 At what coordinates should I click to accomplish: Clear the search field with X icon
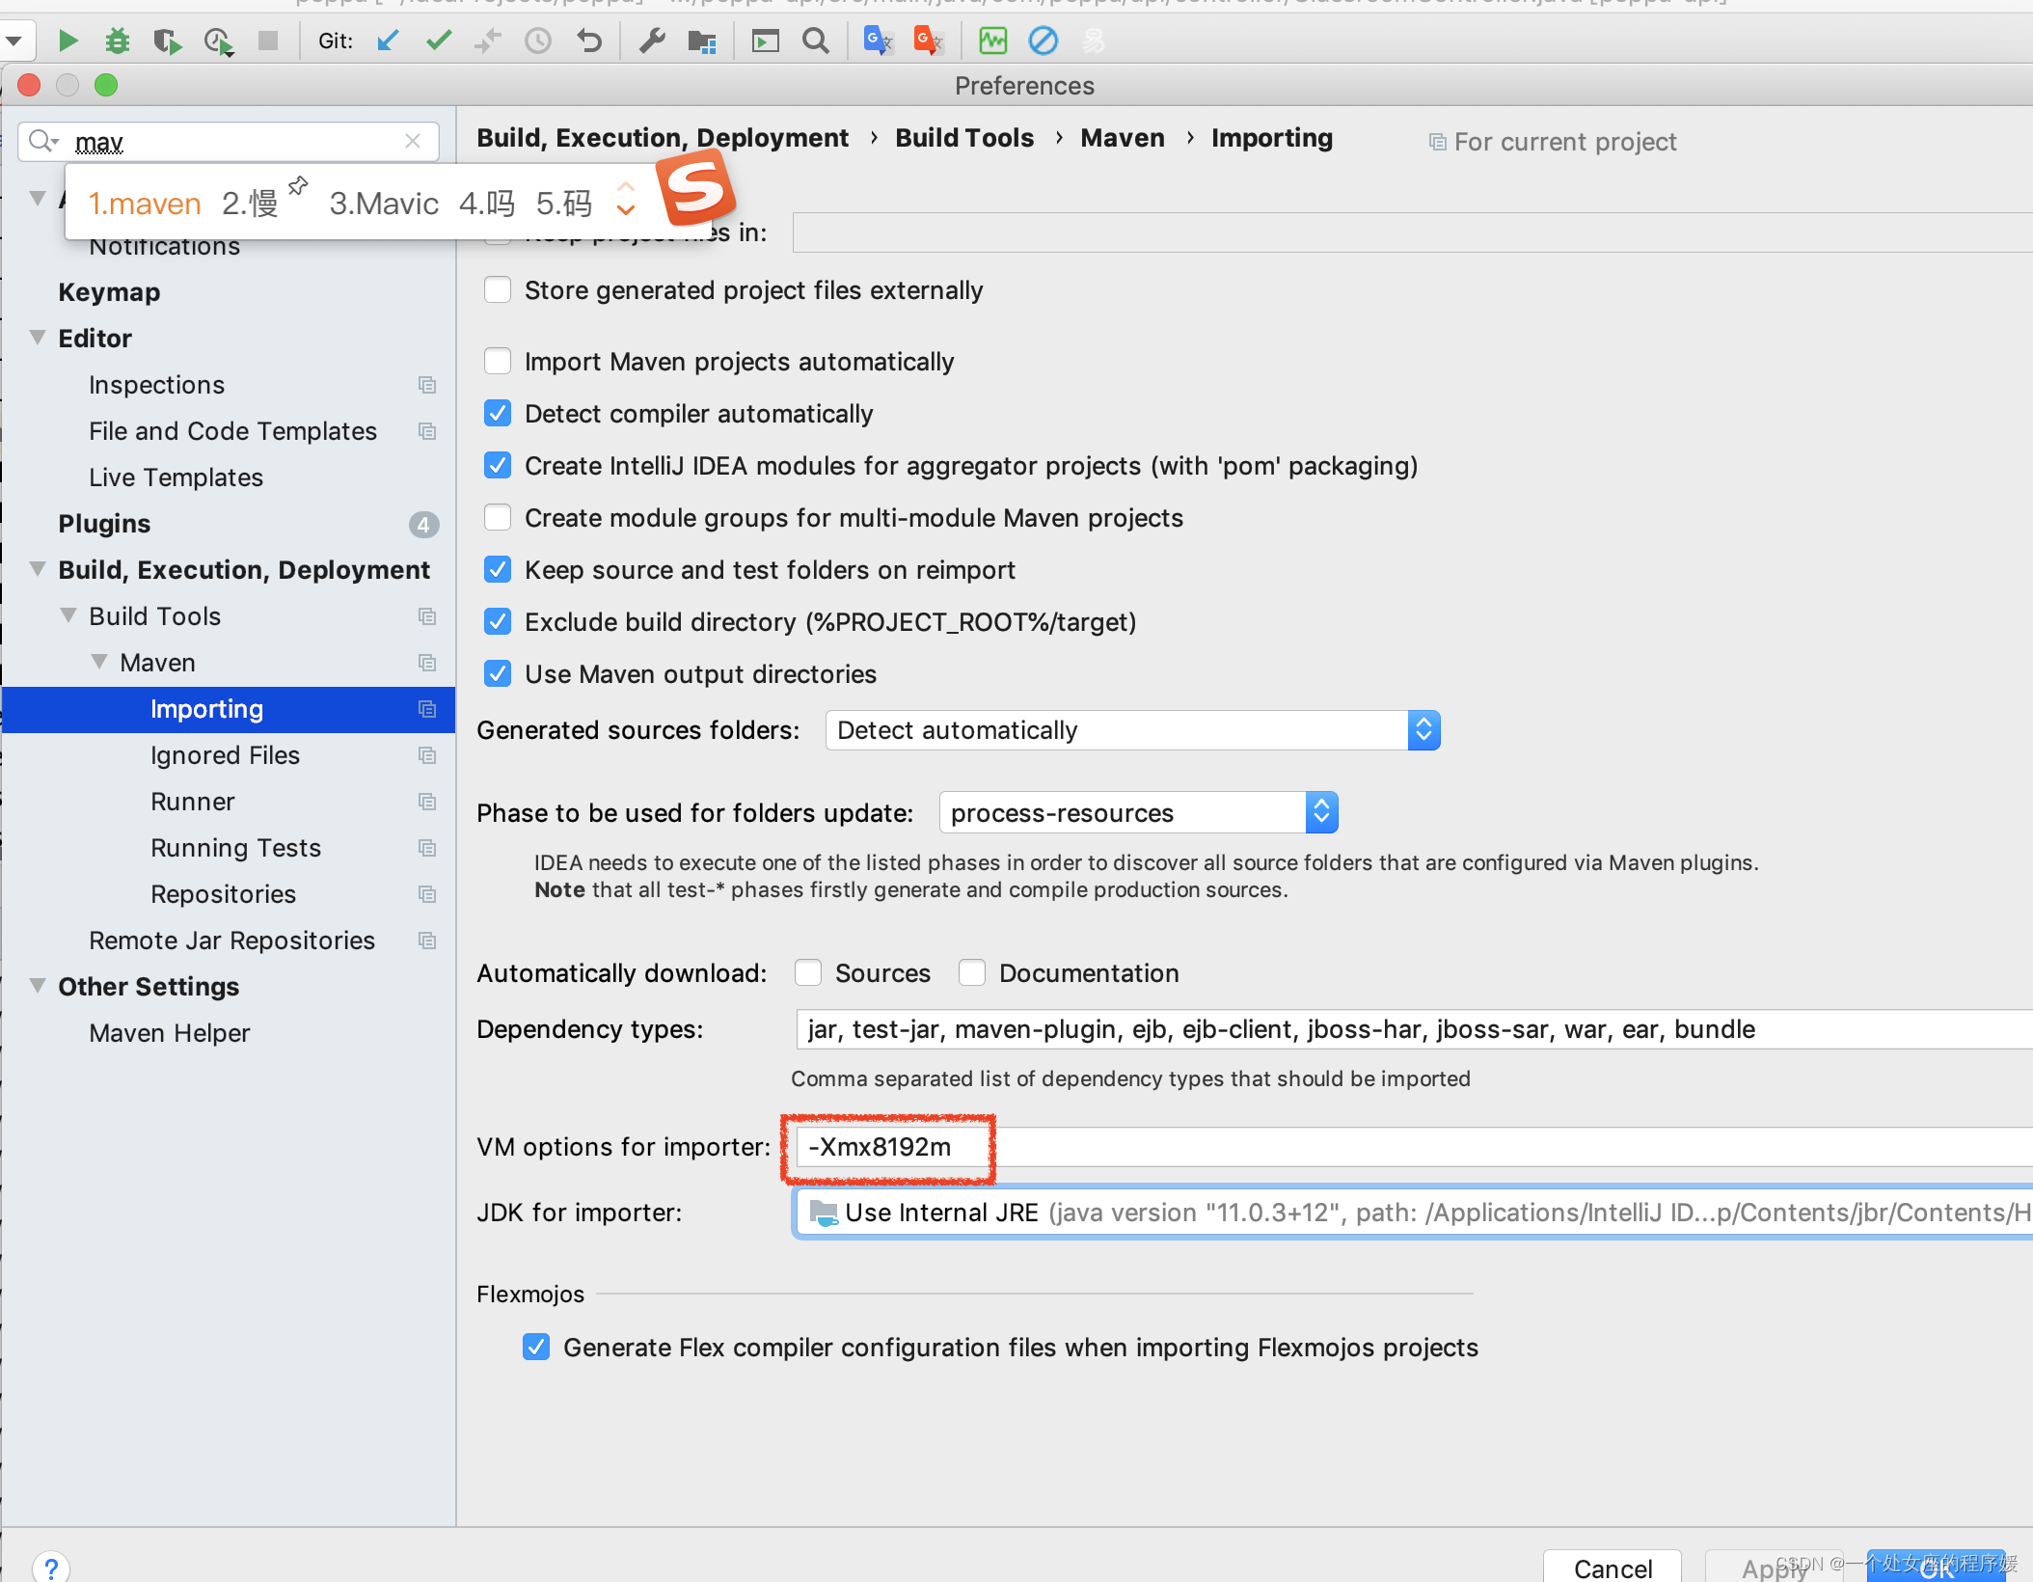(413, 141)
